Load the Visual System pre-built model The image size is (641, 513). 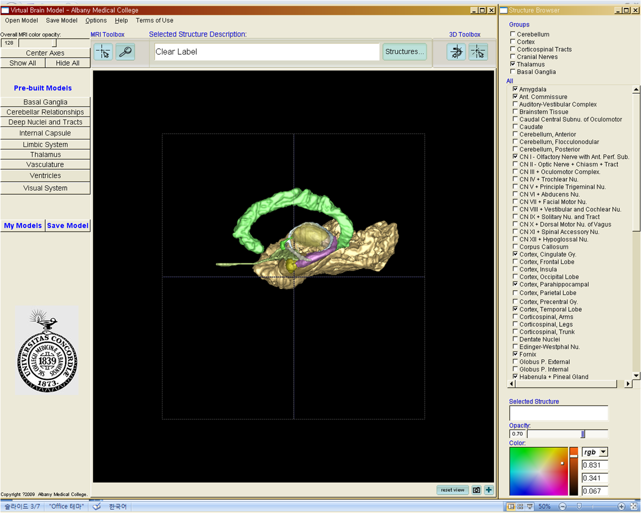click(45, 188)
